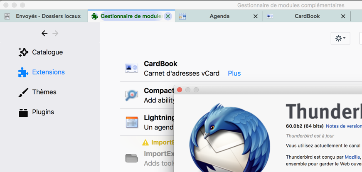
Task: Click the ImportExport folder icon
Action: [x=132, y=158]
